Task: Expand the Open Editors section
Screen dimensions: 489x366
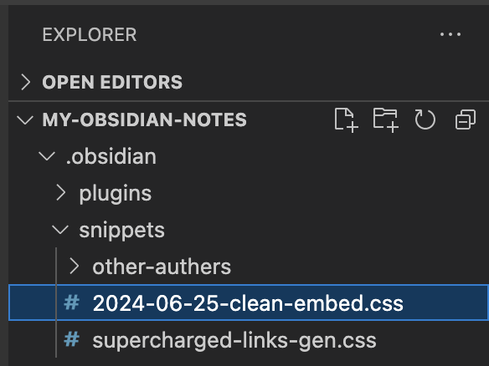Action: click(26, 82)
